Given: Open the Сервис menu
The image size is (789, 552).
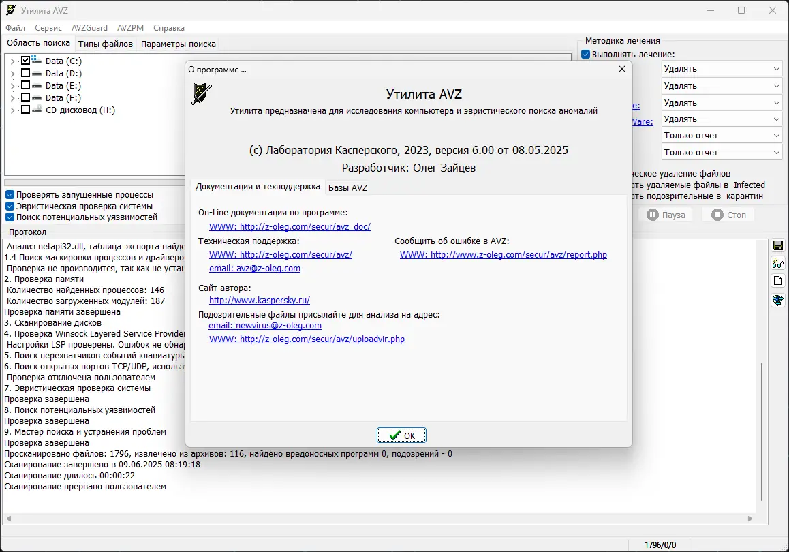Looking at the screenshot, I should [x=48, y=28].
